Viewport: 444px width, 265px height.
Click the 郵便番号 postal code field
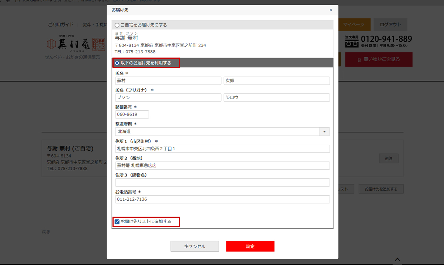click(132, 114)
